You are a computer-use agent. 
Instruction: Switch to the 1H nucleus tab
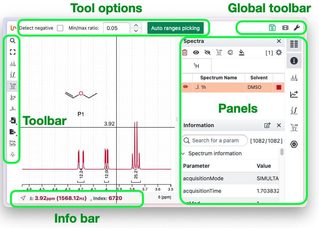(x=196, y=66)
